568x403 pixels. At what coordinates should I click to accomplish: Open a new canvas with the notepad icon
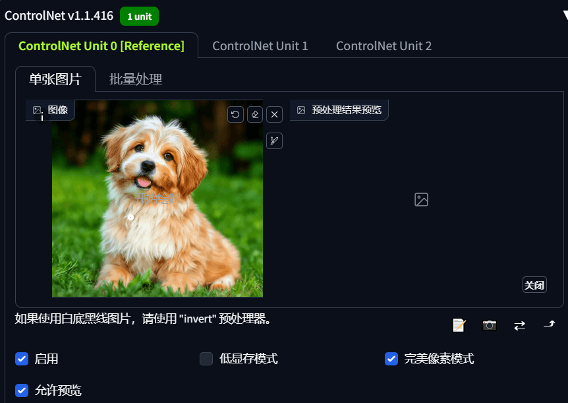459,325
